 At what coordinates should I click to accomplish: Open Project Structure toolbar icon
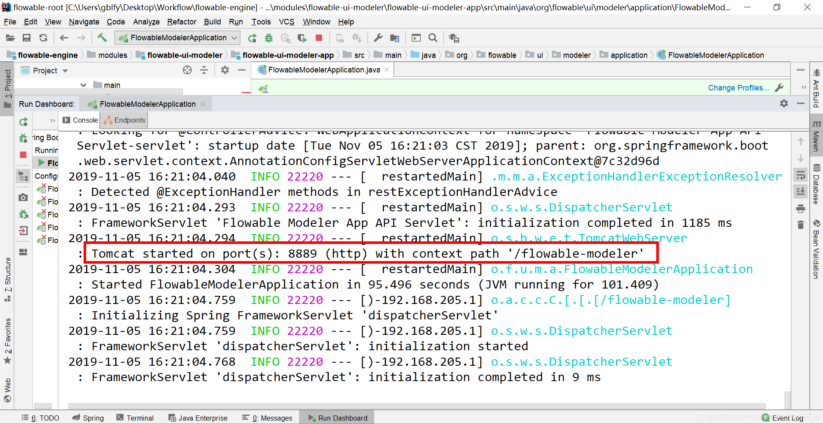[395, 38]
